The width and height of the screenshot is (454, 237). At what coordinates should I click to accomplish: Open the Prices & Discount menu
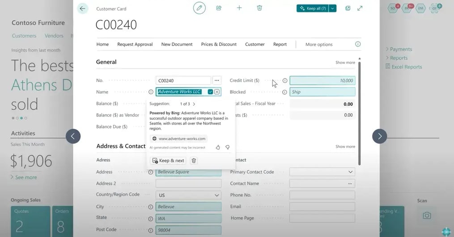point(219,44)
